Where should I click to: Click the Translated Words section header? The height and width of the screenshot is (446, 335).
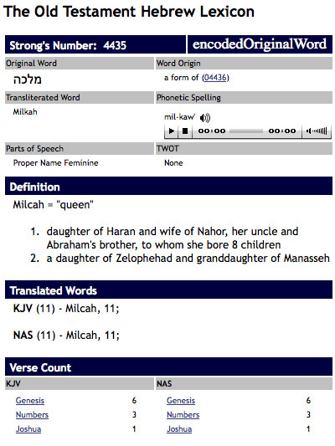[169, 290]
